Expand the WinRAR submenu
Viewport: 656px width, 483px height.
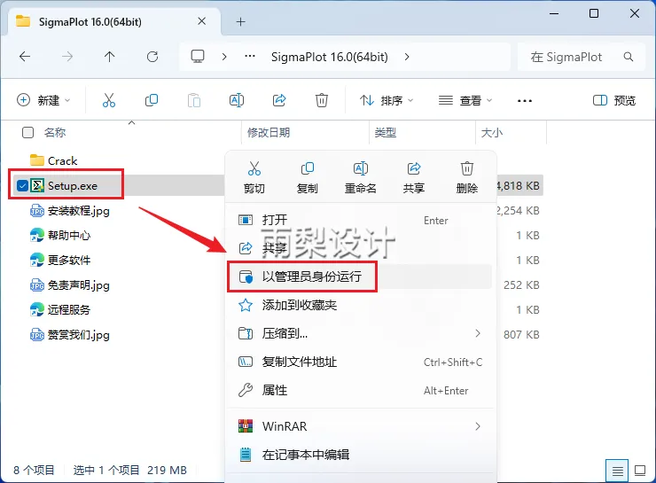tap(478, 426)
